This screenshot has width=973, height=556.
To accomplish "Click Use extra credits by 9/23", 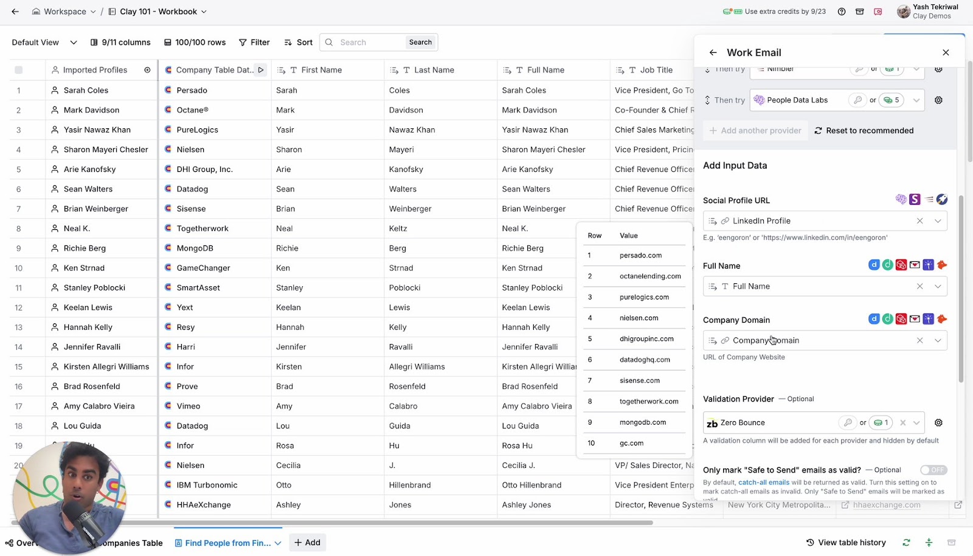I will tap(774, 12).
